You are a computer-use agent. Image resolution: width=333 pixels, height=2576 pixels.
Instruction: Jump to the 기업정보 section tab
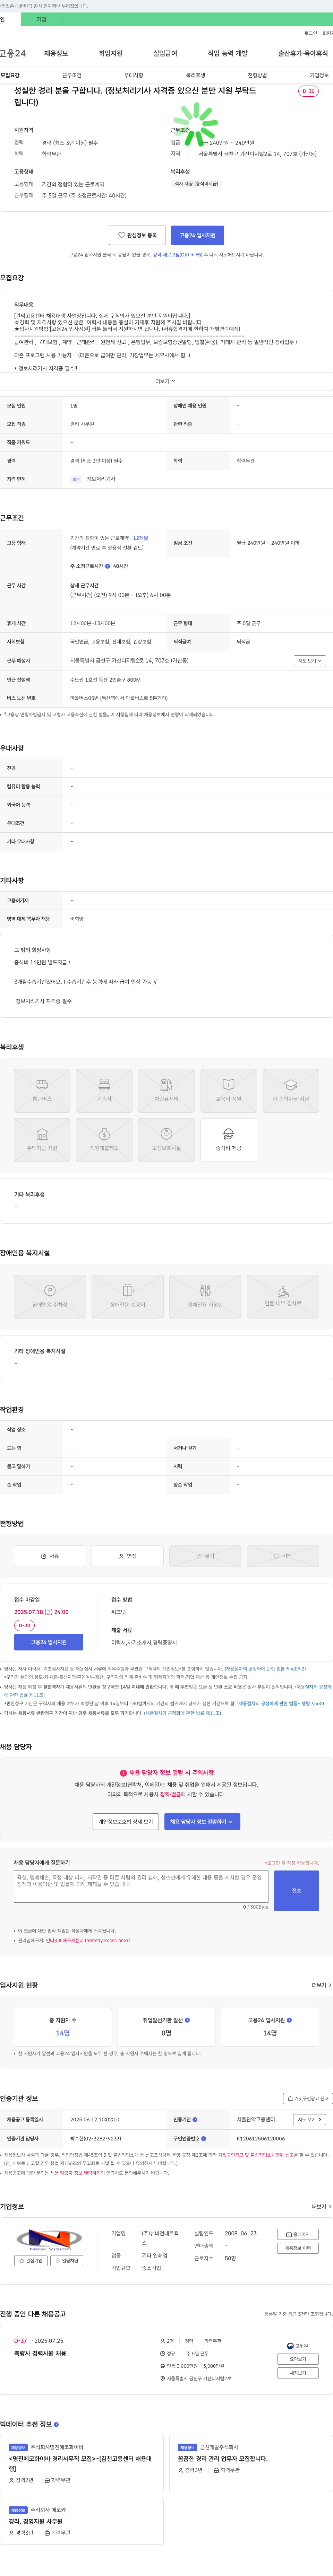(319, 75)
